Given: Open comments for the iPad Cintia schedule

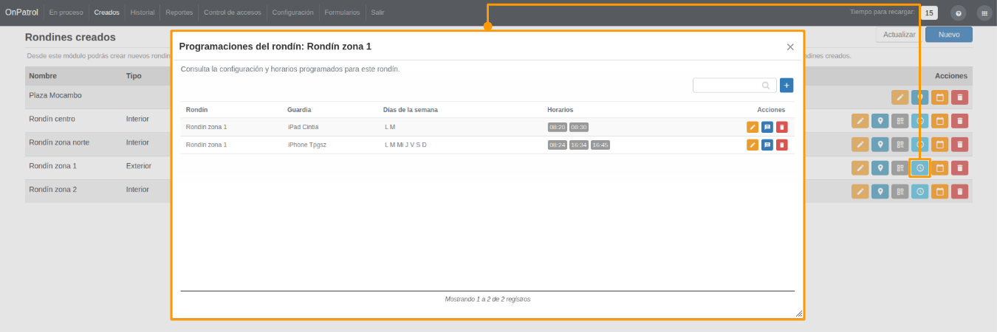Looking at the screenshot, I should click(x=767, y=127).
